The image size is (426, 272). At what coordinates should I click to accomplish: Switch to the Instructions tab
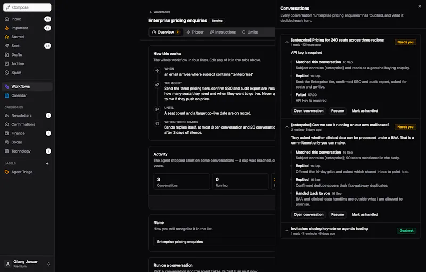223,32
